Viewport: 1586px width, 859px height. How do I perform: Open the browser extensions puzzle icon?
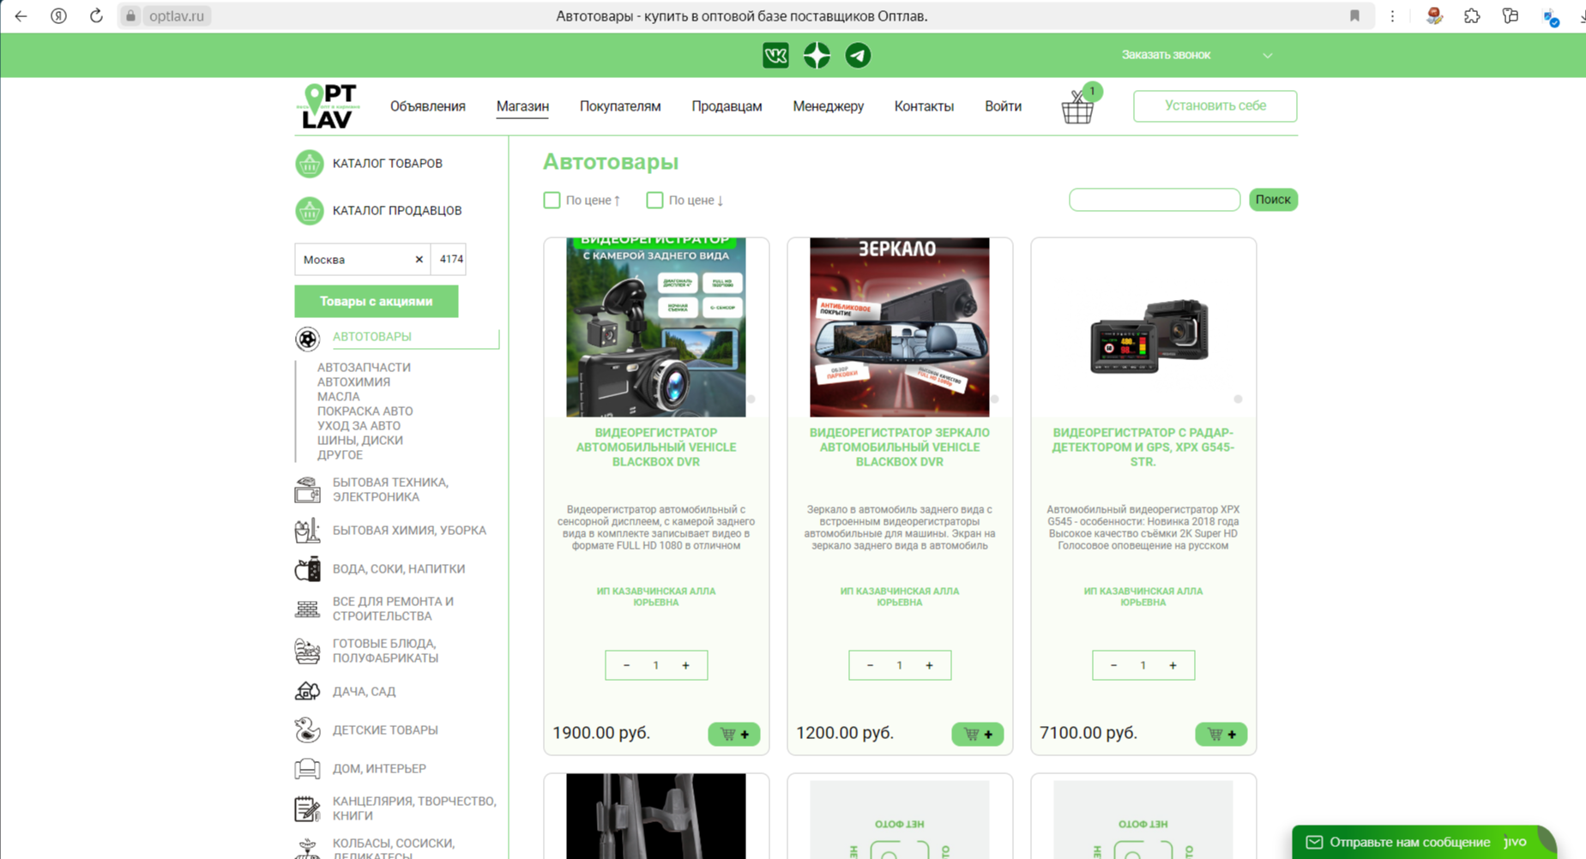tap(1472, 15)
